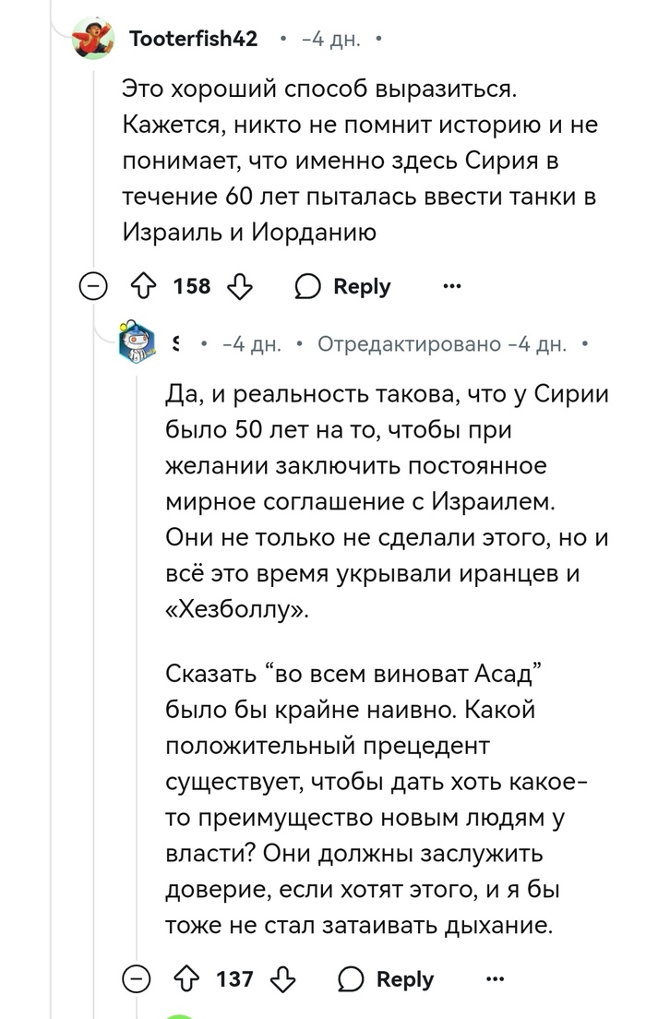Click the first timestamp of the second comment
Image resolution: width=646 pixels, height=1019 pixels.
point(249,344)
